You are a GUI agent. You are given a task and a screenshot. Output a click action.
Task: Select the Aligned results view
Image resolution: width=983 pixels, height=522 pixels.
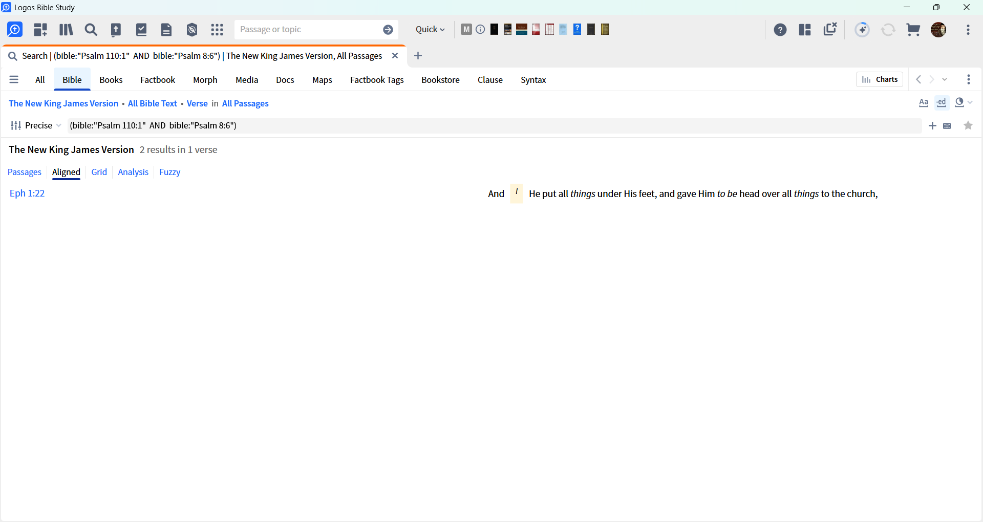coord(66,172)
